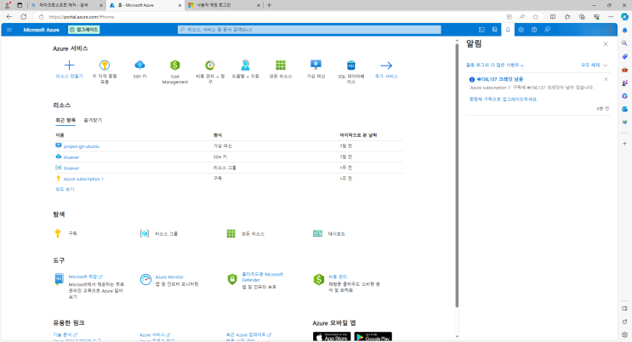Viewport: 632px width, 342px height.
Task: Open the ₩156,137 credit remaining notification title
Action: coord(500,79)
